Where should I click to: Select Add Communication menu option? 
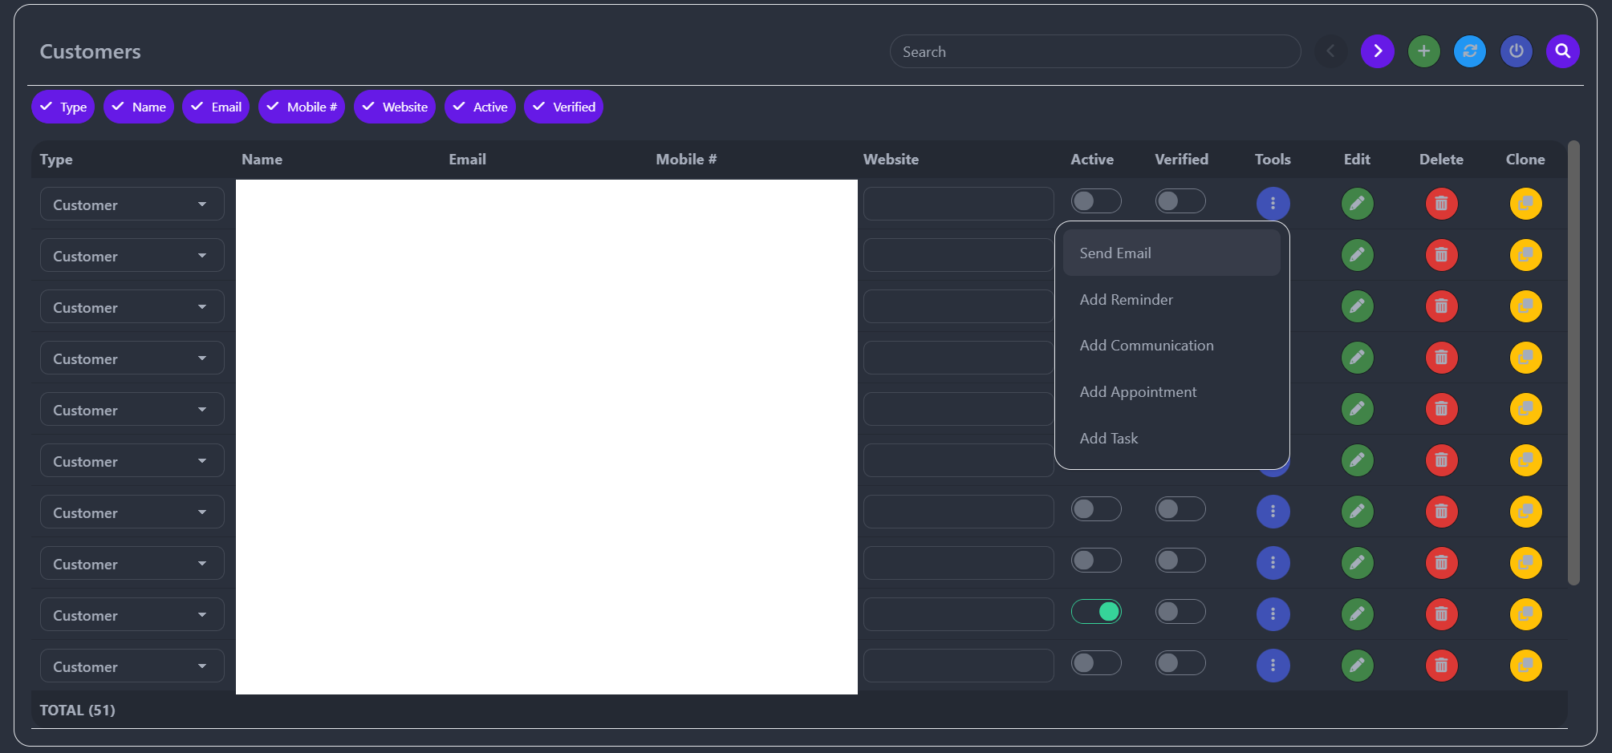point(1171,346)
